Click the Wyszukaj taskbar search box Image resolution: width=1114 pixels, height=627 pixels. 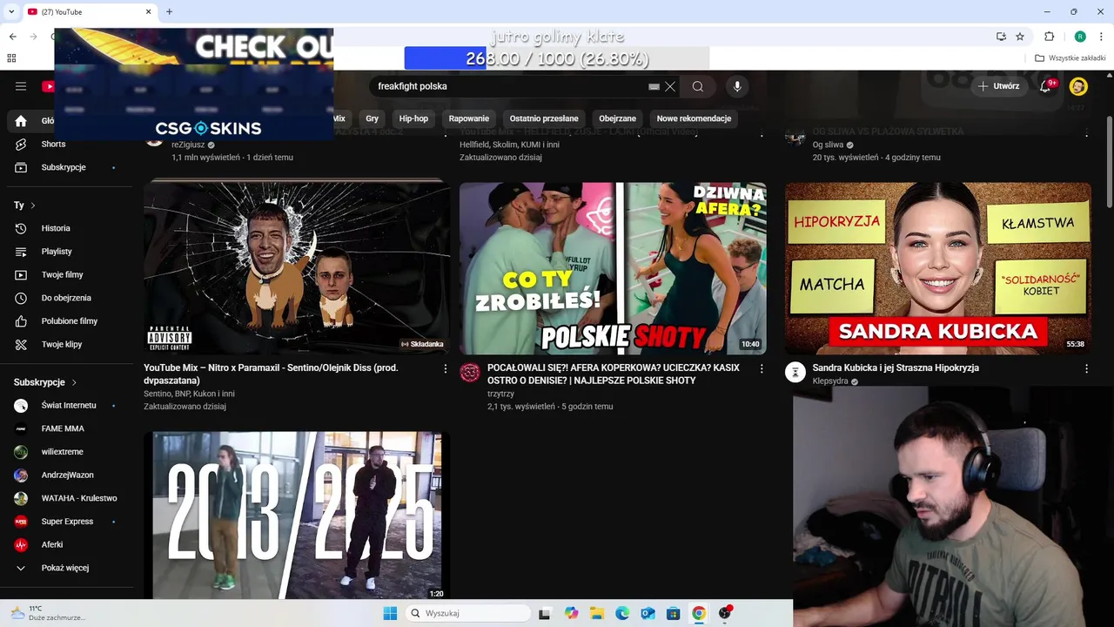(468, 613)
